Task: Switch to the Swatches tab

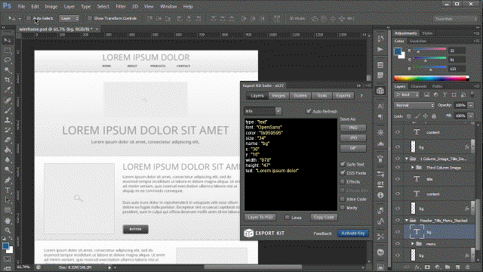Action: 417,41
